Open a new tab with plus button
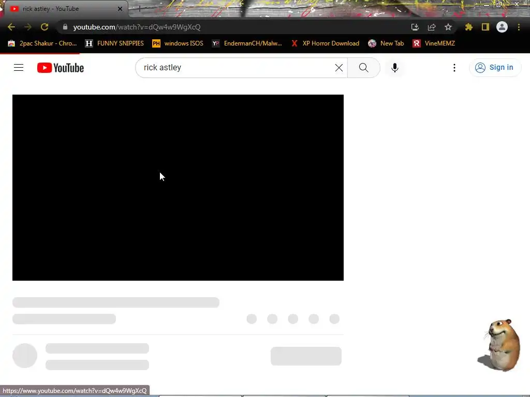 point(139,9)
